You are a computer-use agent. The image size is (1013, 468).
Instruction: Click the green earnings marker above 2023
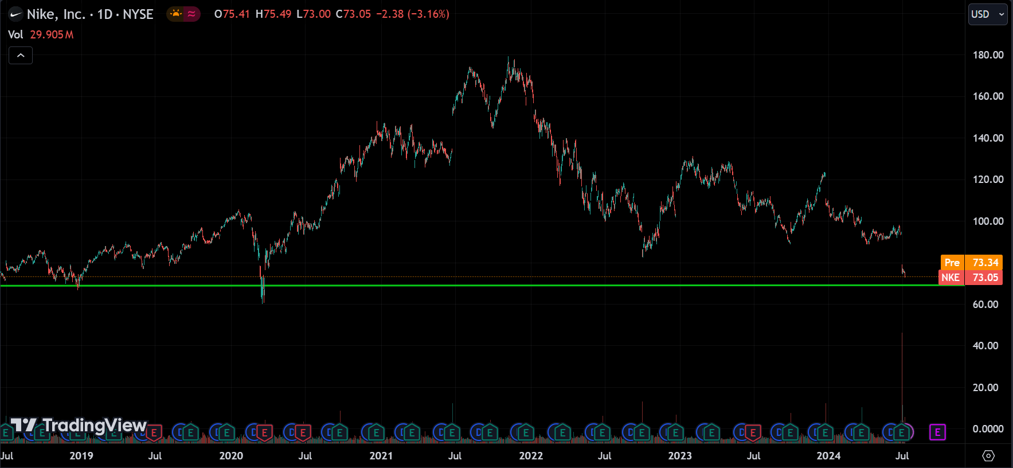point(675,432)
